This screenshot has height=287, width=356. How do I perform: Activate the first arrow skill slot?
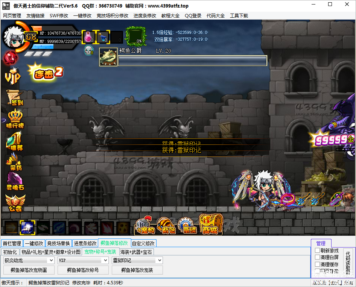(11, 228)
